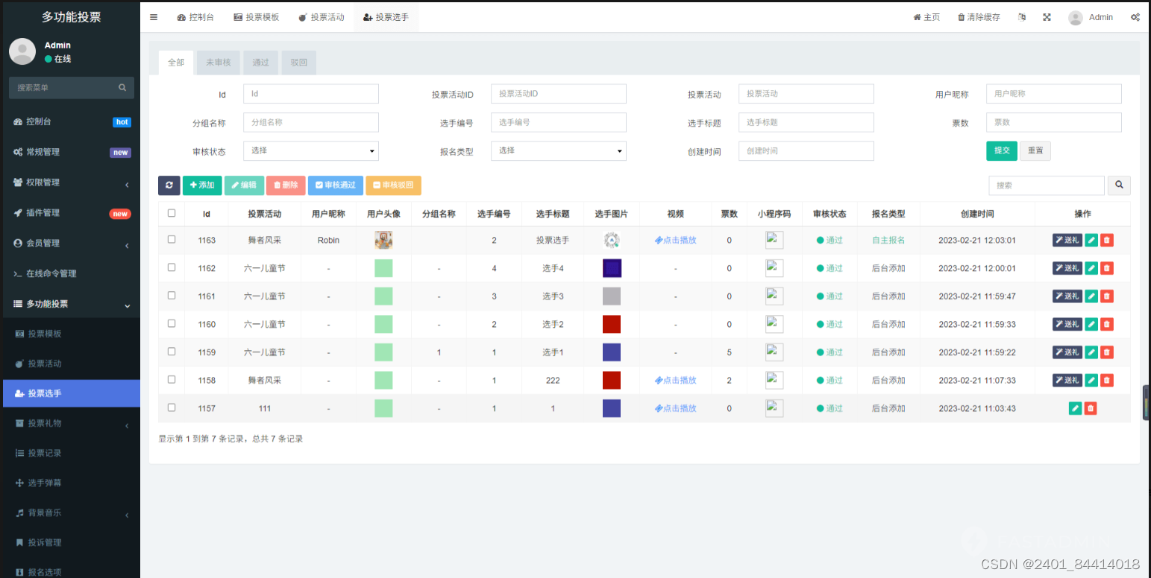Screen dimensions: 1151x578
Task: Click the language switch icon in the top bar
Action: click(x=1021, y=16)
